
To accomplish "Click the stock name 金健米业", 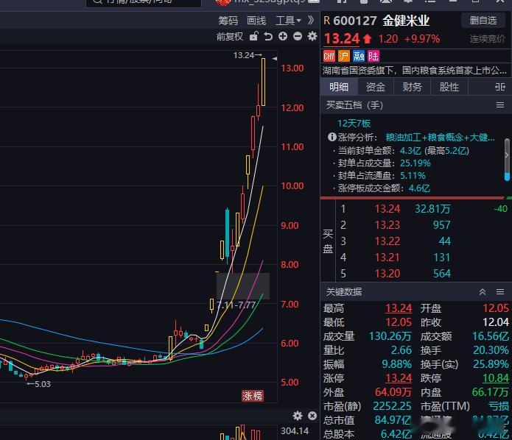I will (406, 21).
